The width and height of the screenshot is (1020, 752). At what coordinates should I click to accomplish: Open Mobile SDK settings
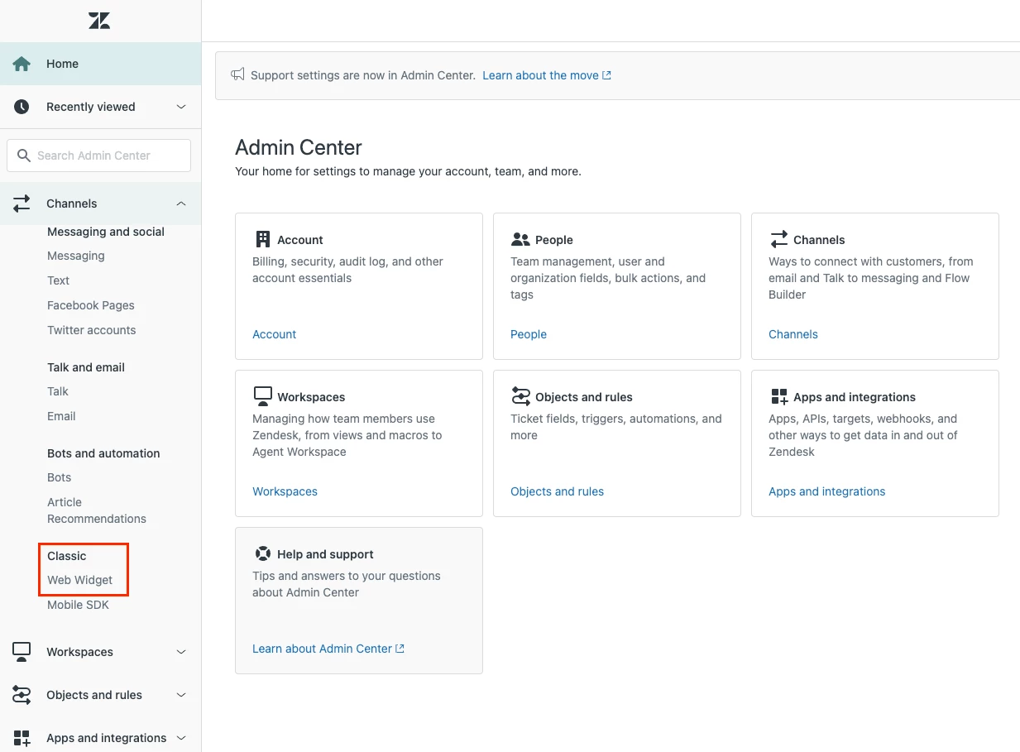point(78,605)
